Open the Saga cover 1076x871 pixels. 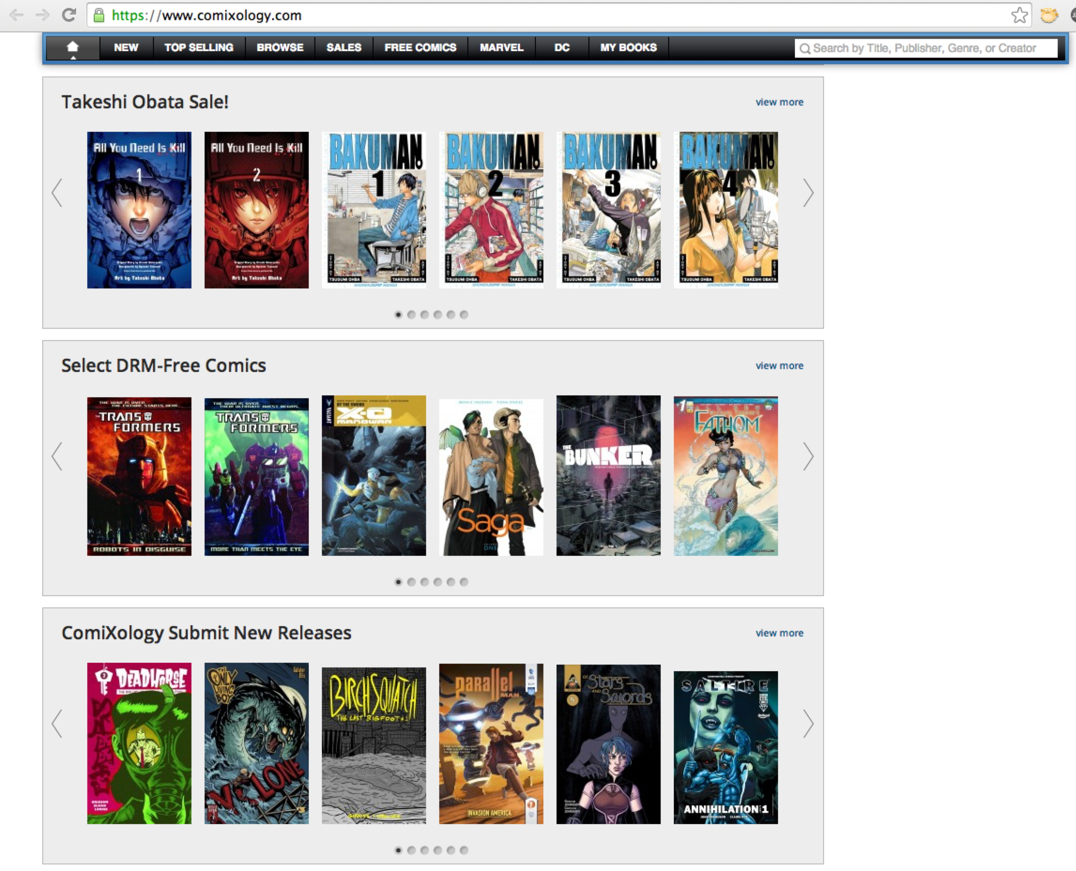tap(491, 477)
